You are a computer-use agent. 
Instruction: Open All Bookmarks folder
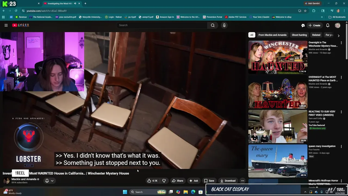(x=337, y=17)
